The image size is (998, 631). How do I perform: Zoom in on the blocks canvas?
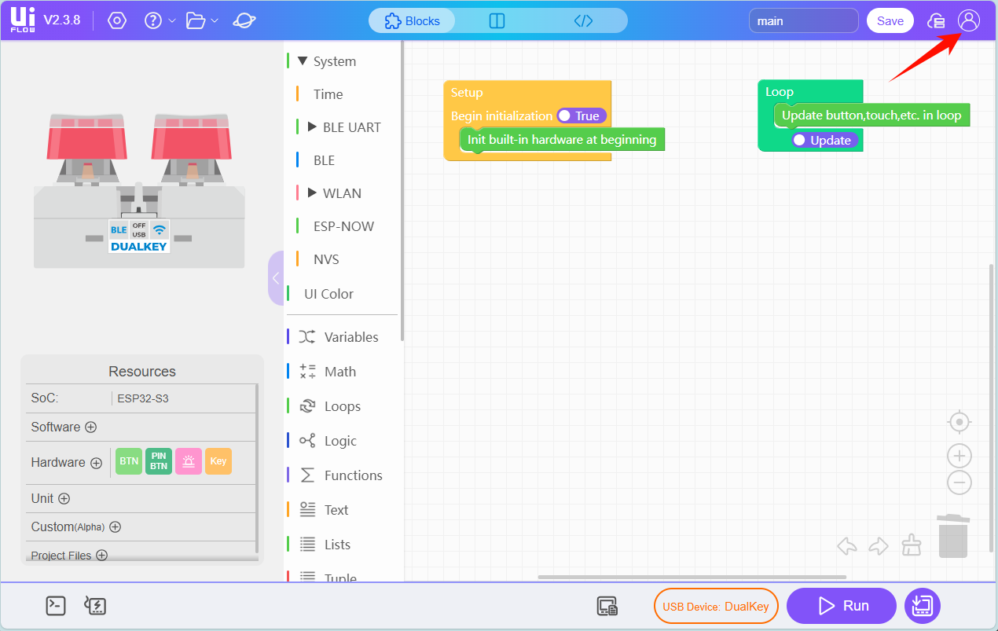tap(959, 456)
